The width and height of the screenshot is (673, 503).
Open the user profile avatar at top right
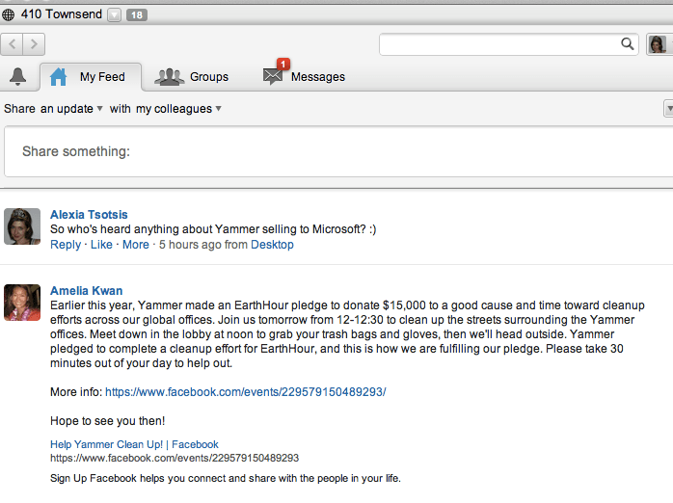pos(657,44)
